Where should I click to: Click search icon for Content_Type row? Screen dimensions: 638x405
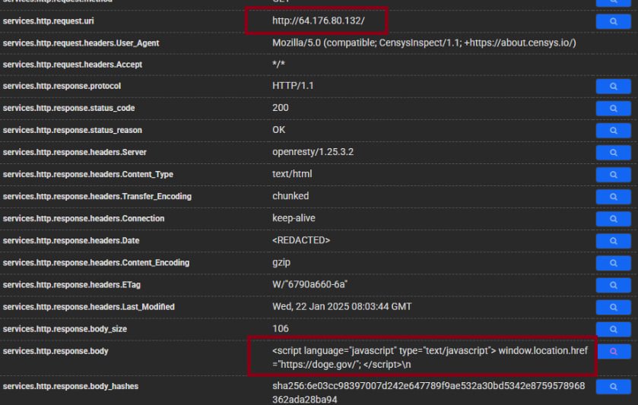tap(614, 175)
